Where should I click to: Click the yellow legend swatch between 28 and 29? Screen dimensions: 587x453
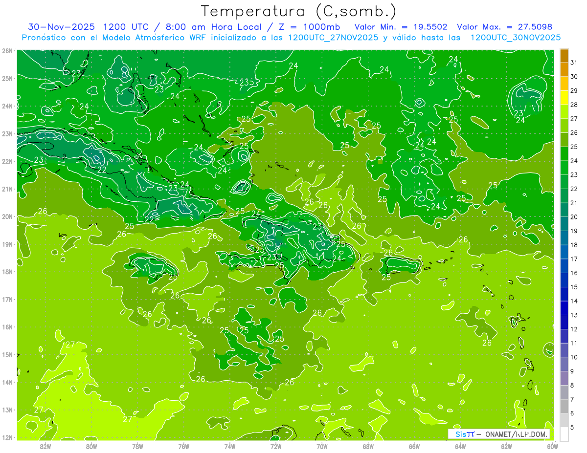(564, 98)
